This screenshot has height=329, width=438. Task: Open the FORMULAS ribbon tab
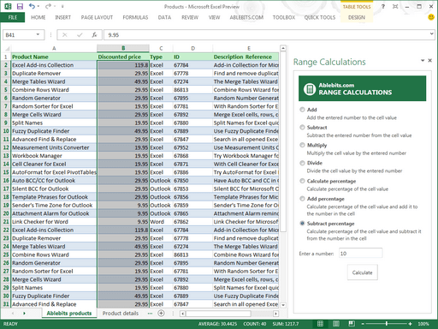coord(135,17)
